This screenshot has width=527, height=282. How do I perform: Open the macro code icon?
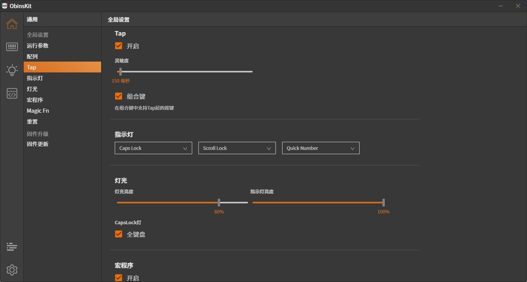coord(12,93)
